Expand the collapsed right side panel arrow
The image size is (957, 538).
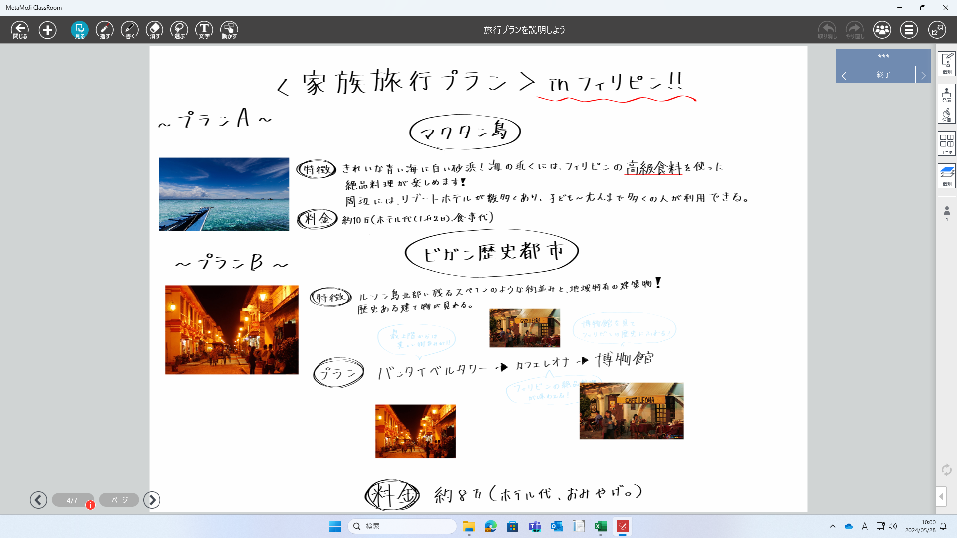tap(941, 496)
